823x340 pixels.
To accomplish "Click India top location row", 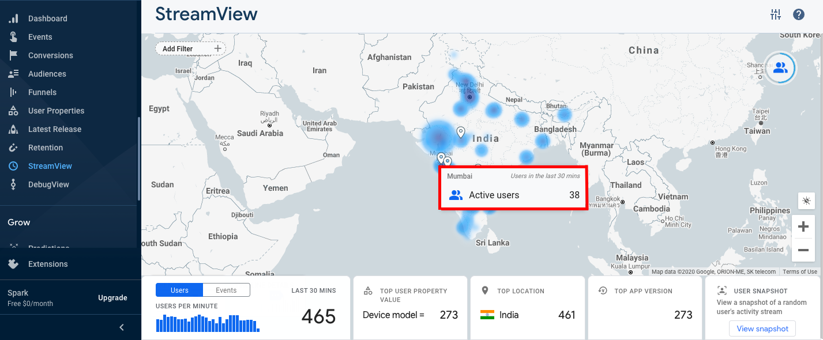I will coord(528,315).
